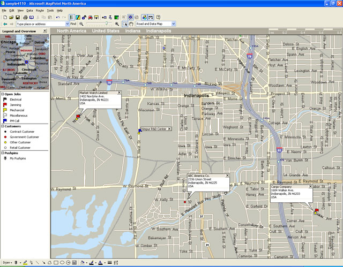Open the Route Planner red car icon
This screenshot has height=267, width=343.
point(90,17)
